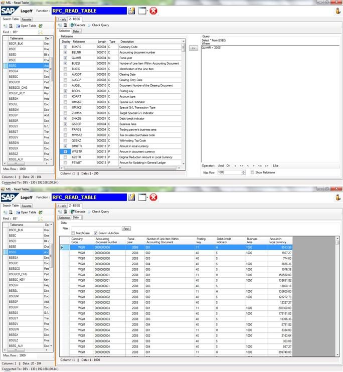Select BSEGW in the lower window table list
This screenshot has width=343, height=372.
[x=26, y=329]
